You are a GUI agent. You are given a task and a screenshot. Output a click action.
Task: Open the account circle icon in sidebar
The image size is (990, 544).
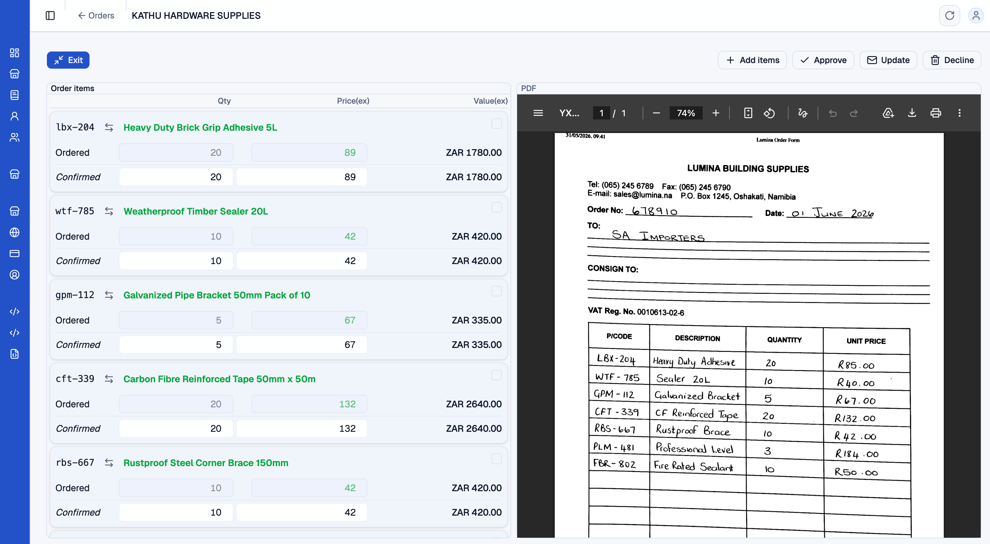click(15, 274)
